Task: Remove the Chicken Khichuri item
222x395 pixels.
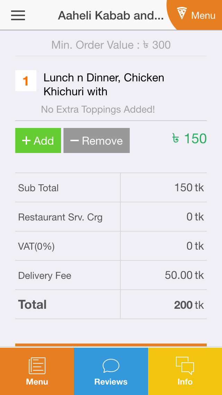Action: 96,140
